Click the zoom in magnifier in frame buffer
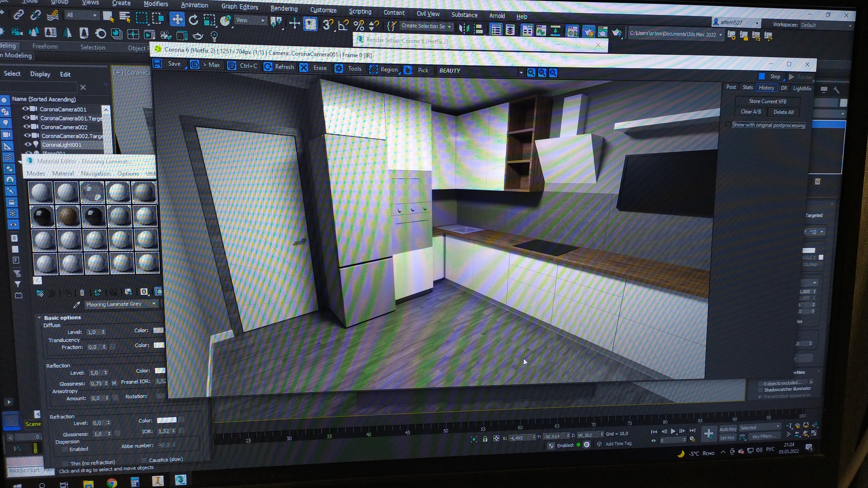This screenshot has height=488, width=868. coord(531,72)
